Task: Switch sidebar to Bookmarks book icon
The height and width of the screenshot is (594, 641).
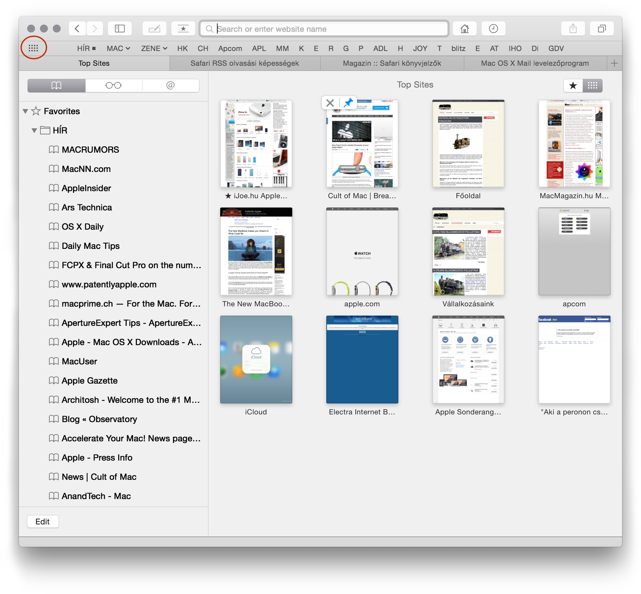Action: click(56, 86)
